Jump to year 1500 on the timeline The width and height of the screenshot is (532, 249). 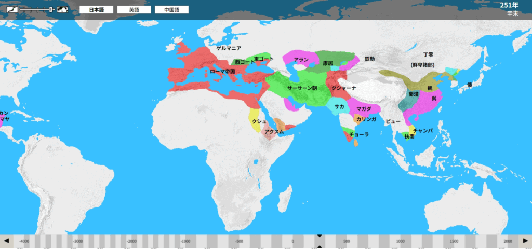click(x=454, y=241)
